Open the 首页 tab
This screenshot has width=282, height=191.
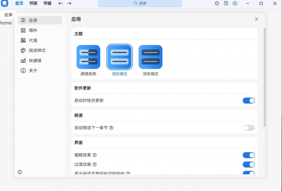19,3
